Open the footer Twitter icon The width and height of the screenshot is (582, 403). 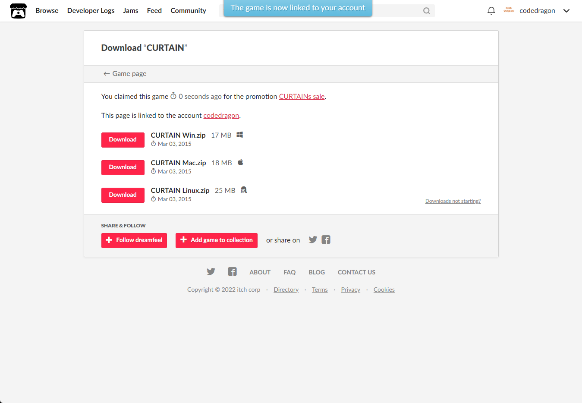pyautogui.click(x=211, y=272)
